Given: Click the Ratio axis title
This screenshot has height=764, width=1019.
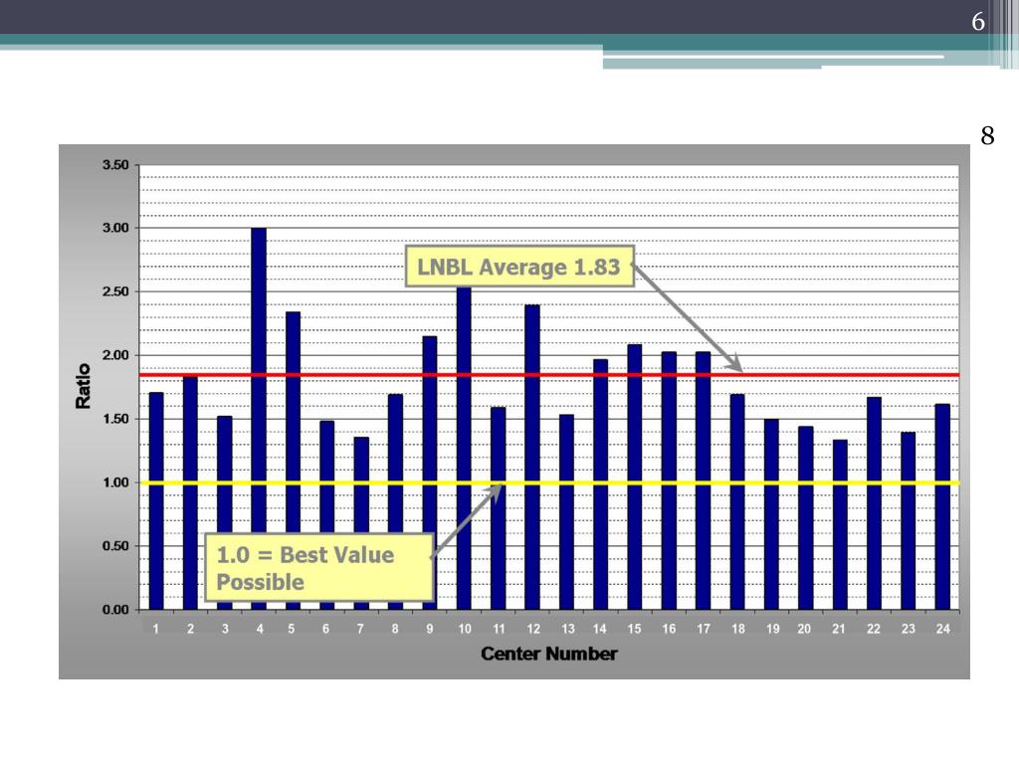Looking at the screenshot, I should [x=84, y=386].
